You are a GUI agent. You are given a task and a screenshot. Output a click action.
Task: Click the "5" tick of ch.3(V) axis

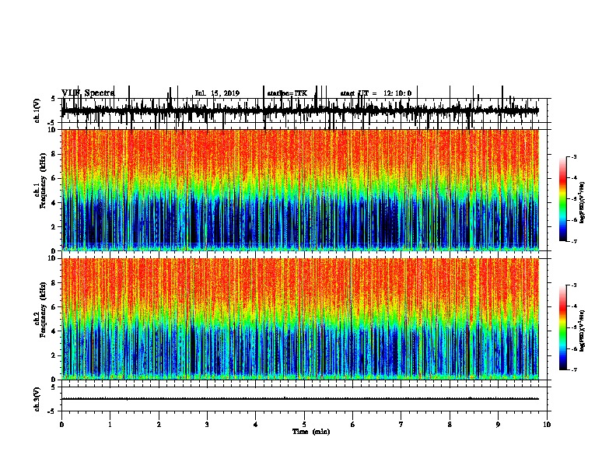pos(54,387)
